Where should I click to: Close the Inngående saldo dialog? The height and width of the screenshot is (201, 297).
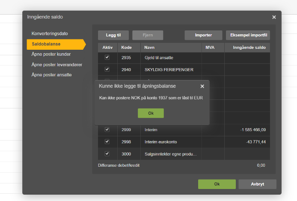point(274,17)
